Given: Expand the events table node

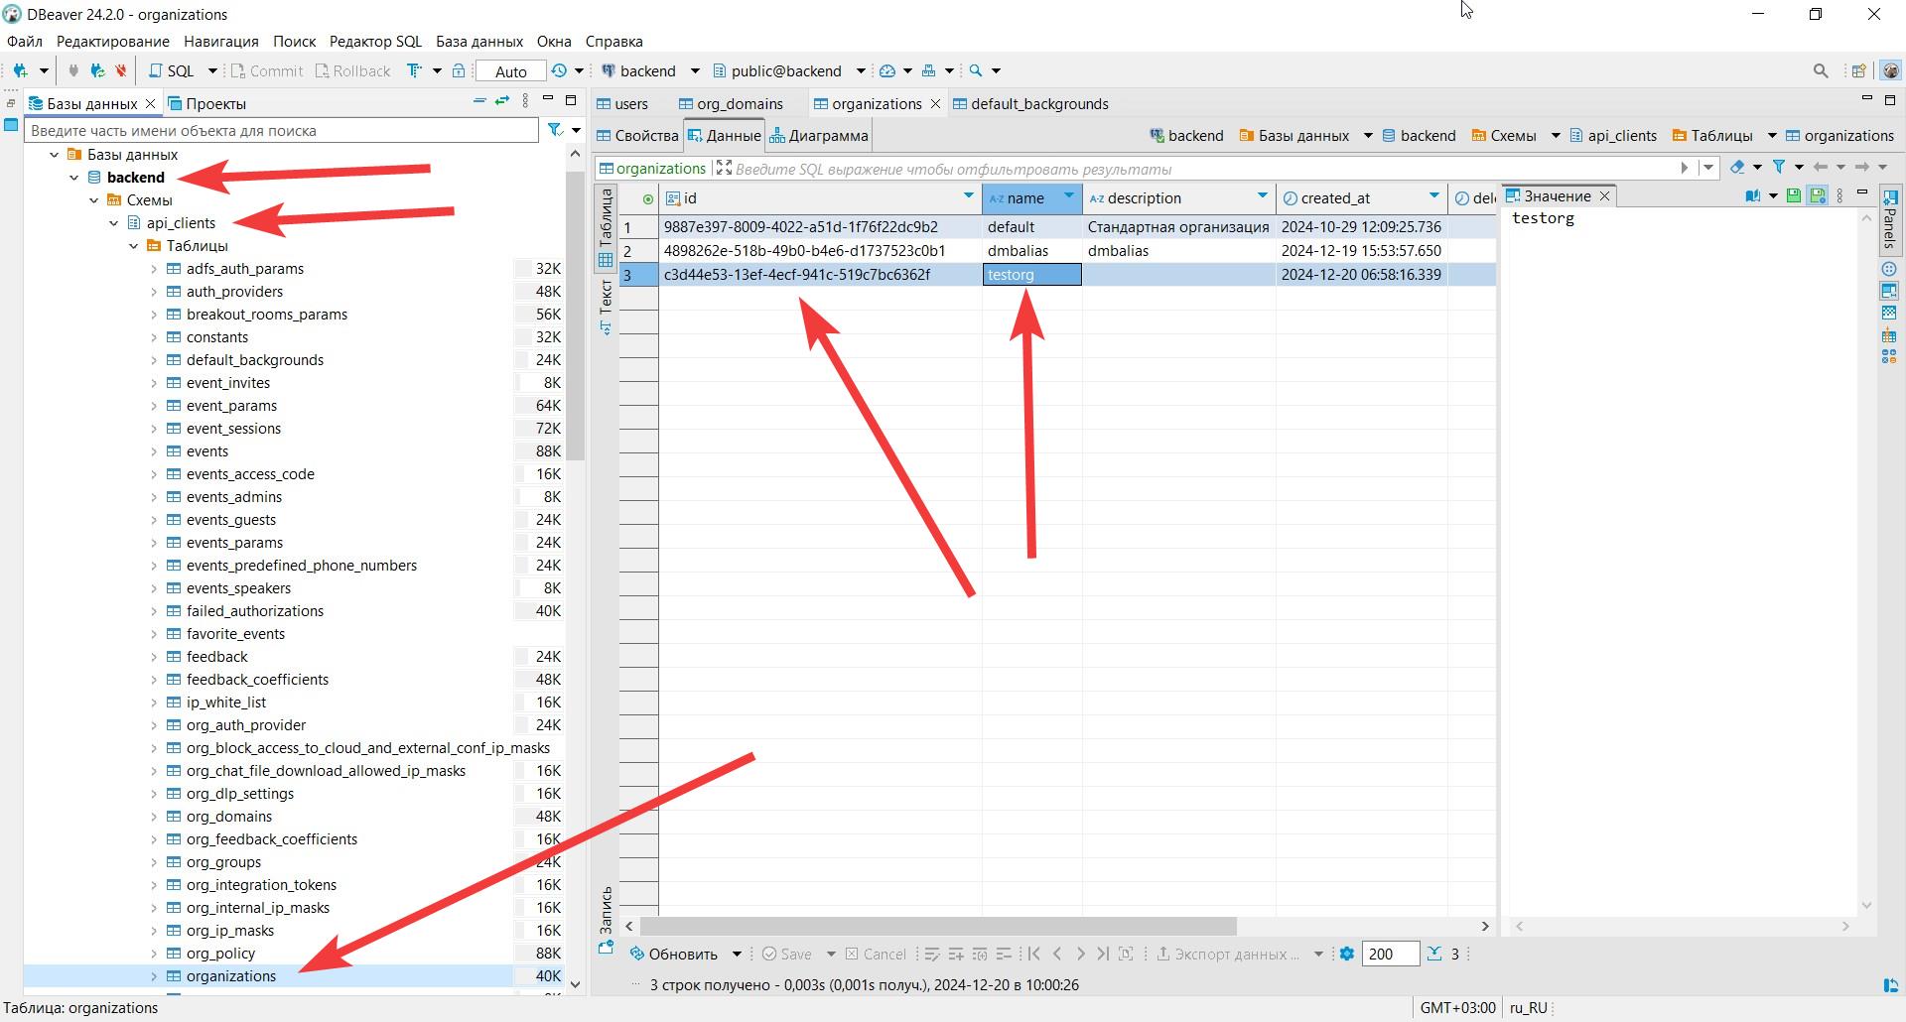Looking at the screenshot, I should tap(154, 451).
